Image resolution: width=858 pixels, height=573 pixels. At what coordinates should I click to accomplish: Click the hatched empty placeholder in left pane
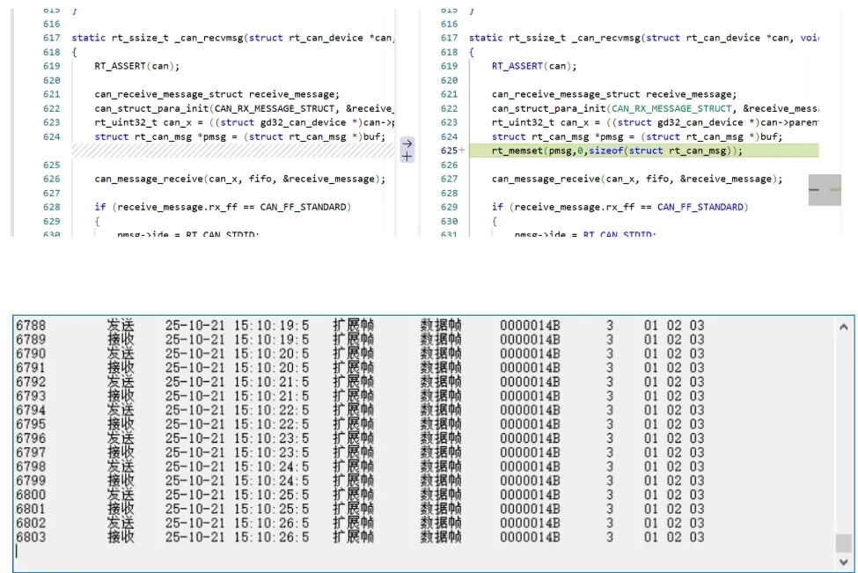coord(233,151)
